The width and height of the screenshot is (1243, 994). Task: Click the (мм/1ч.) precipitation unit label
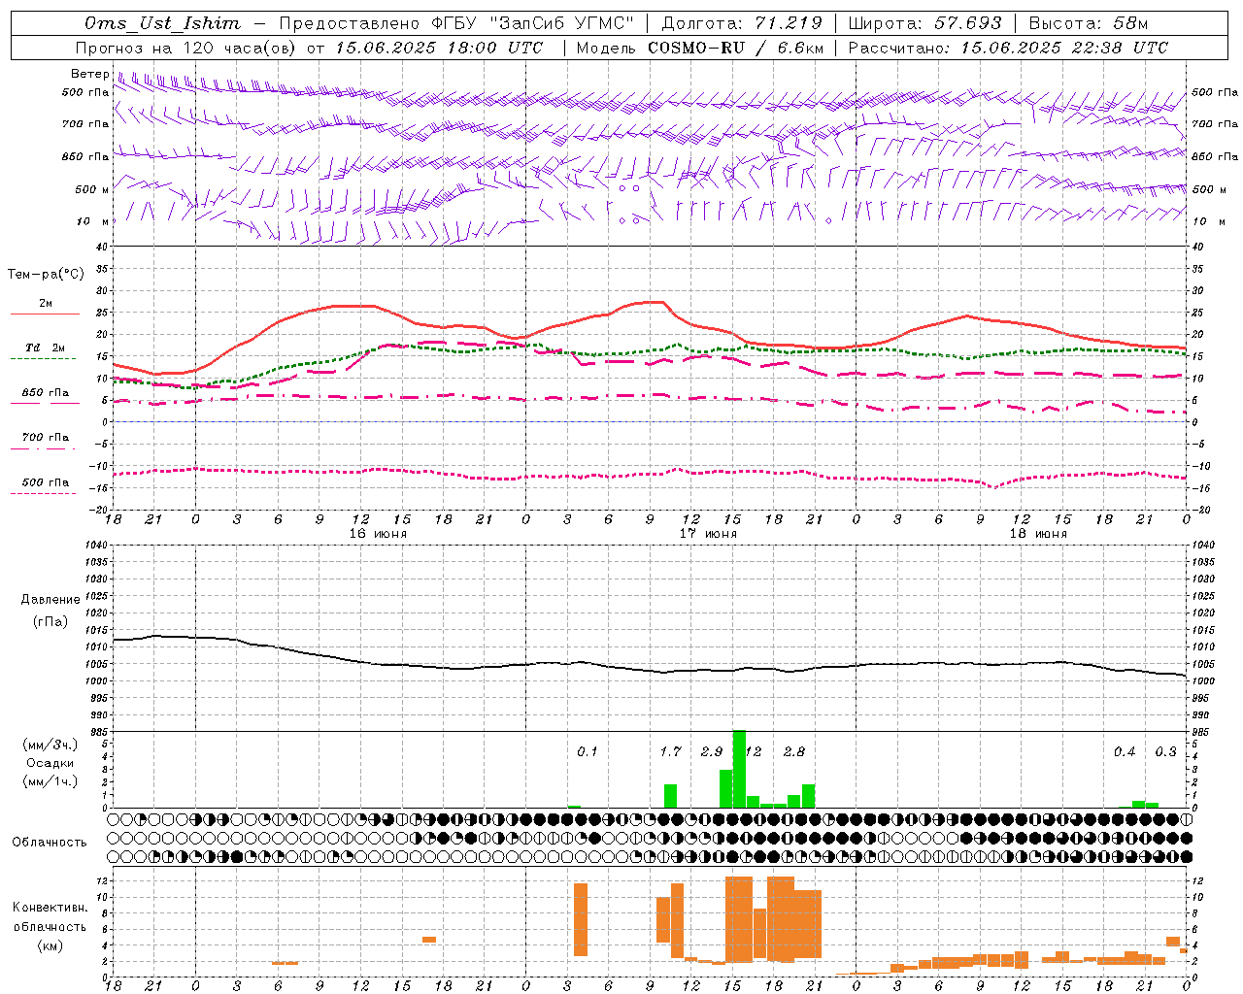tap(50, 782)
